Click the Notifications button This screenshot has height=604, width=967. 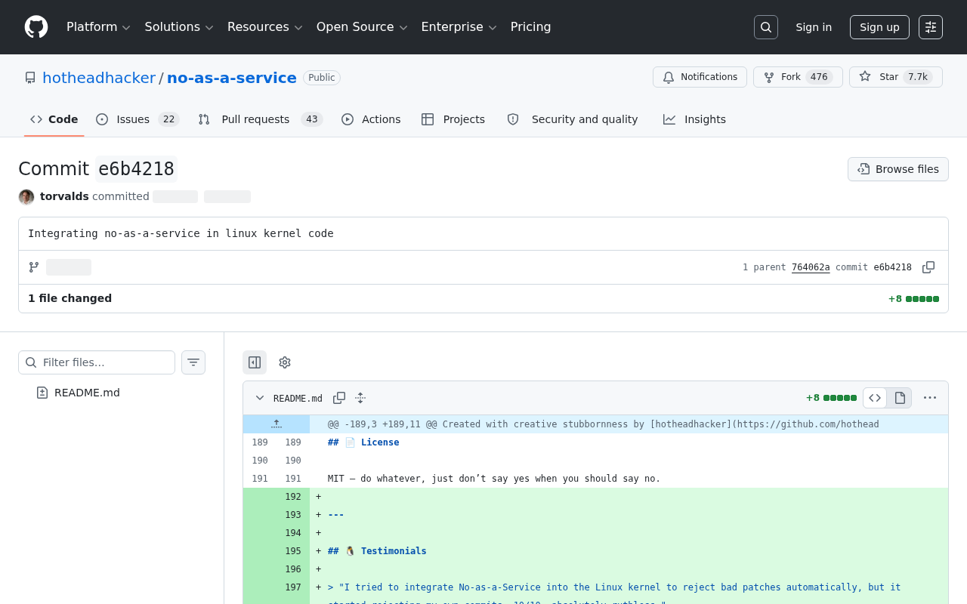700,77
